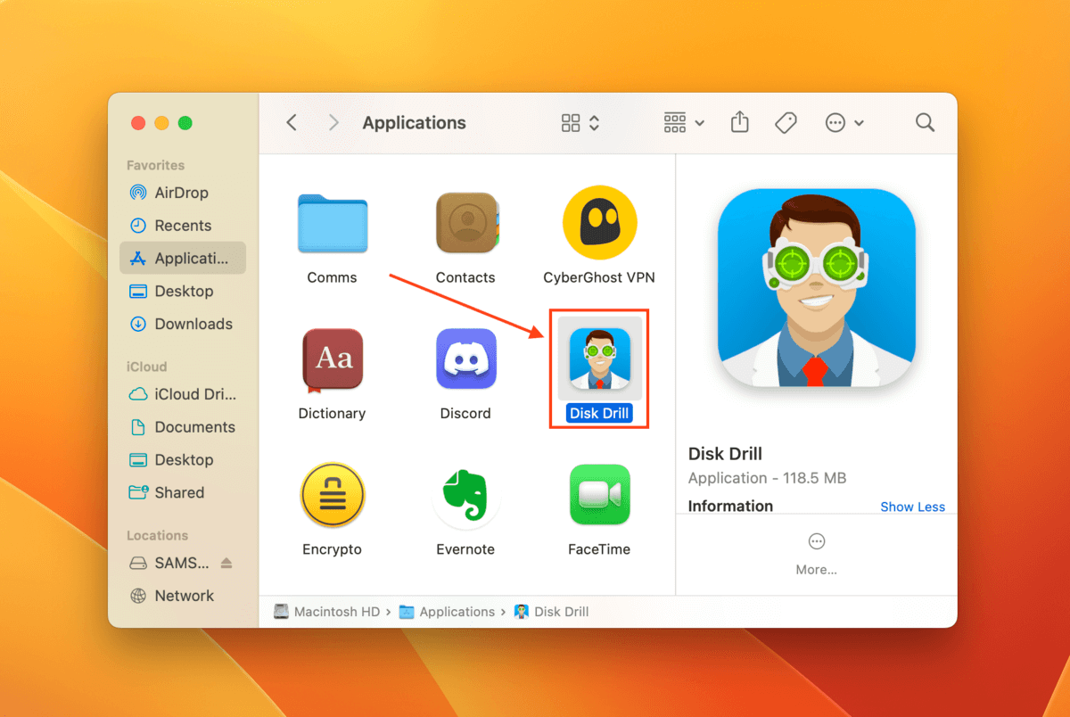Select Applications in the sidebar
Screen dimensions: 1070x717
tap(182, 259)
